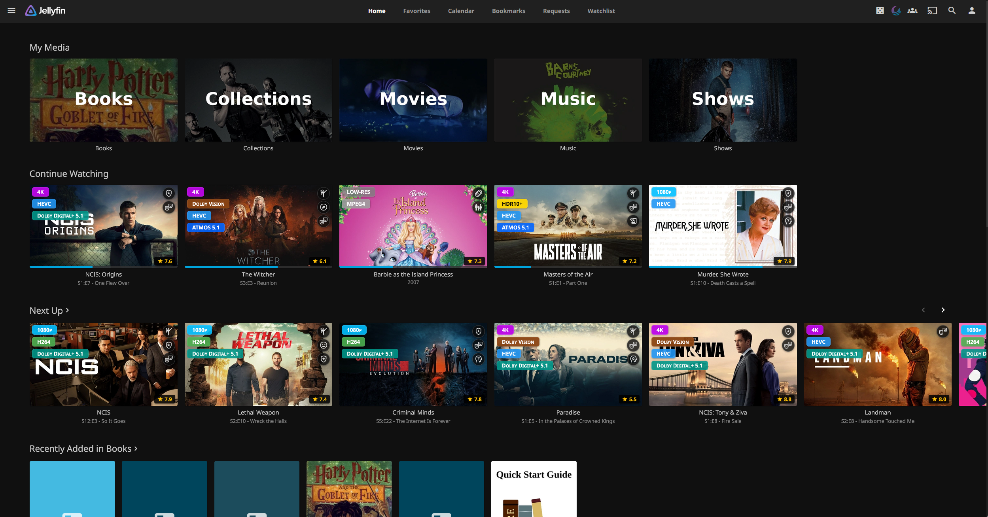Viewport: 988px width, 517px height.
Task: Click the dice random-item icon in header
Action: click(x=880, y=11)
